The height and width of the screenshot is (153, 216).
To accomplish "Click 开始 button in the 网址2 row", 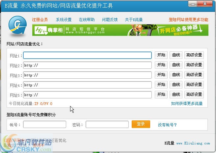I will click(161, 65).
